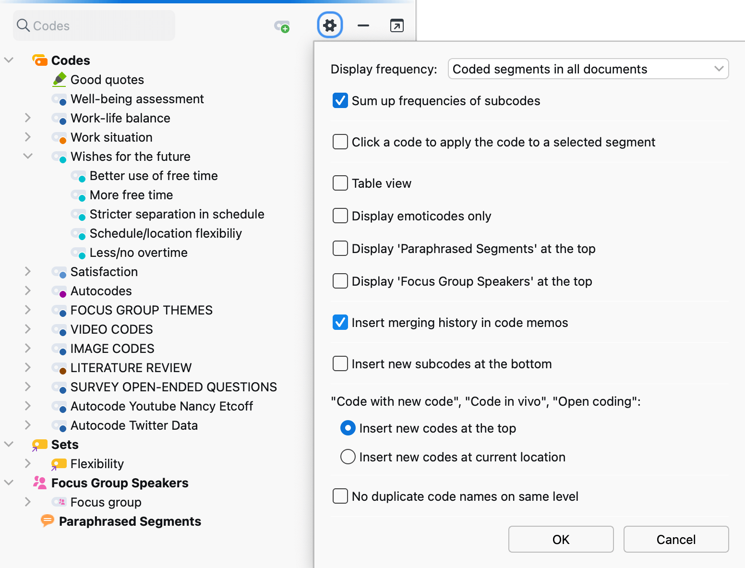
Task: Click the orange-dotted Work situation code icon
Action: coord(60,138)
